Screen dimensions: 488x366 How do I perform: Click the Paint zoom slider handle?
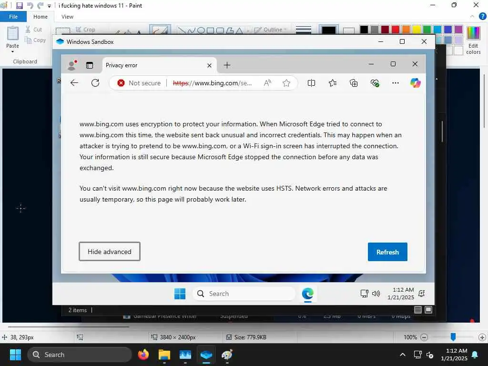453,337
